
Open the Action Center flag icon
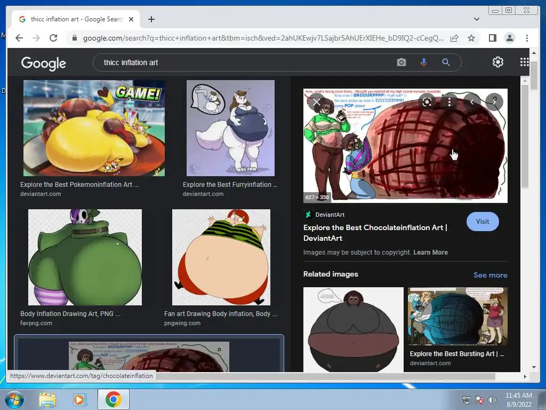tap(479, 400)
